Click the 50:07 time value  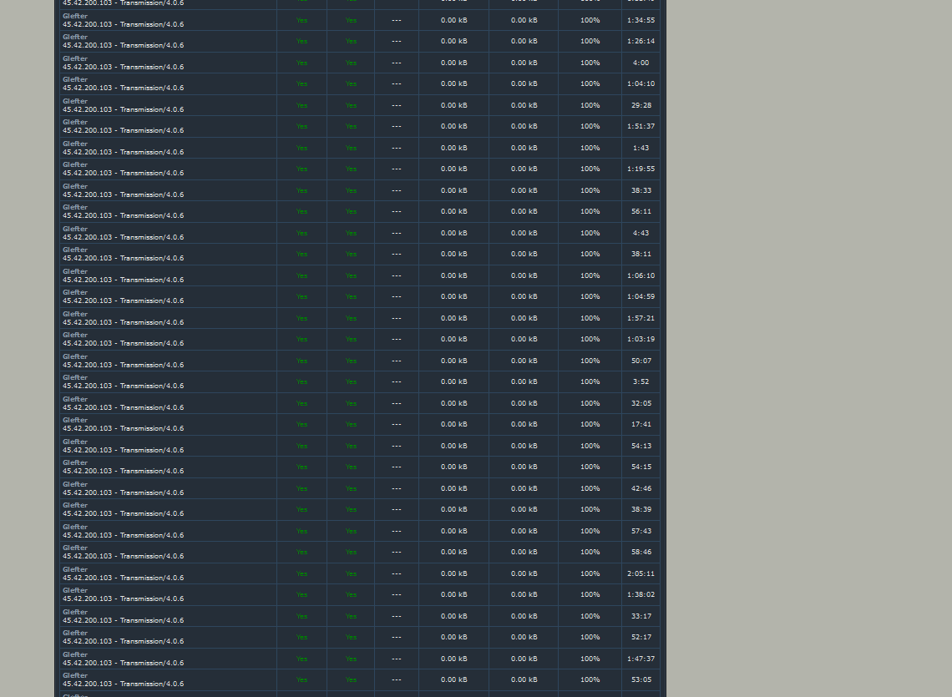(641, 361)
